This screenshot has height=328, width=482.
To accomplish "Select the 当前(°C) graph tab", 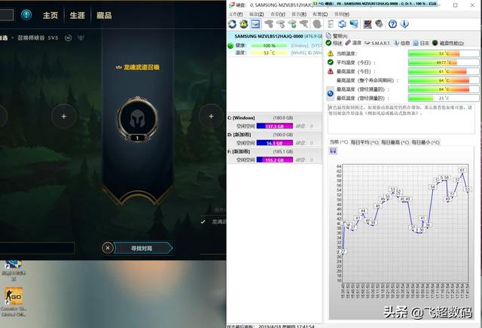I will (339, 142).
